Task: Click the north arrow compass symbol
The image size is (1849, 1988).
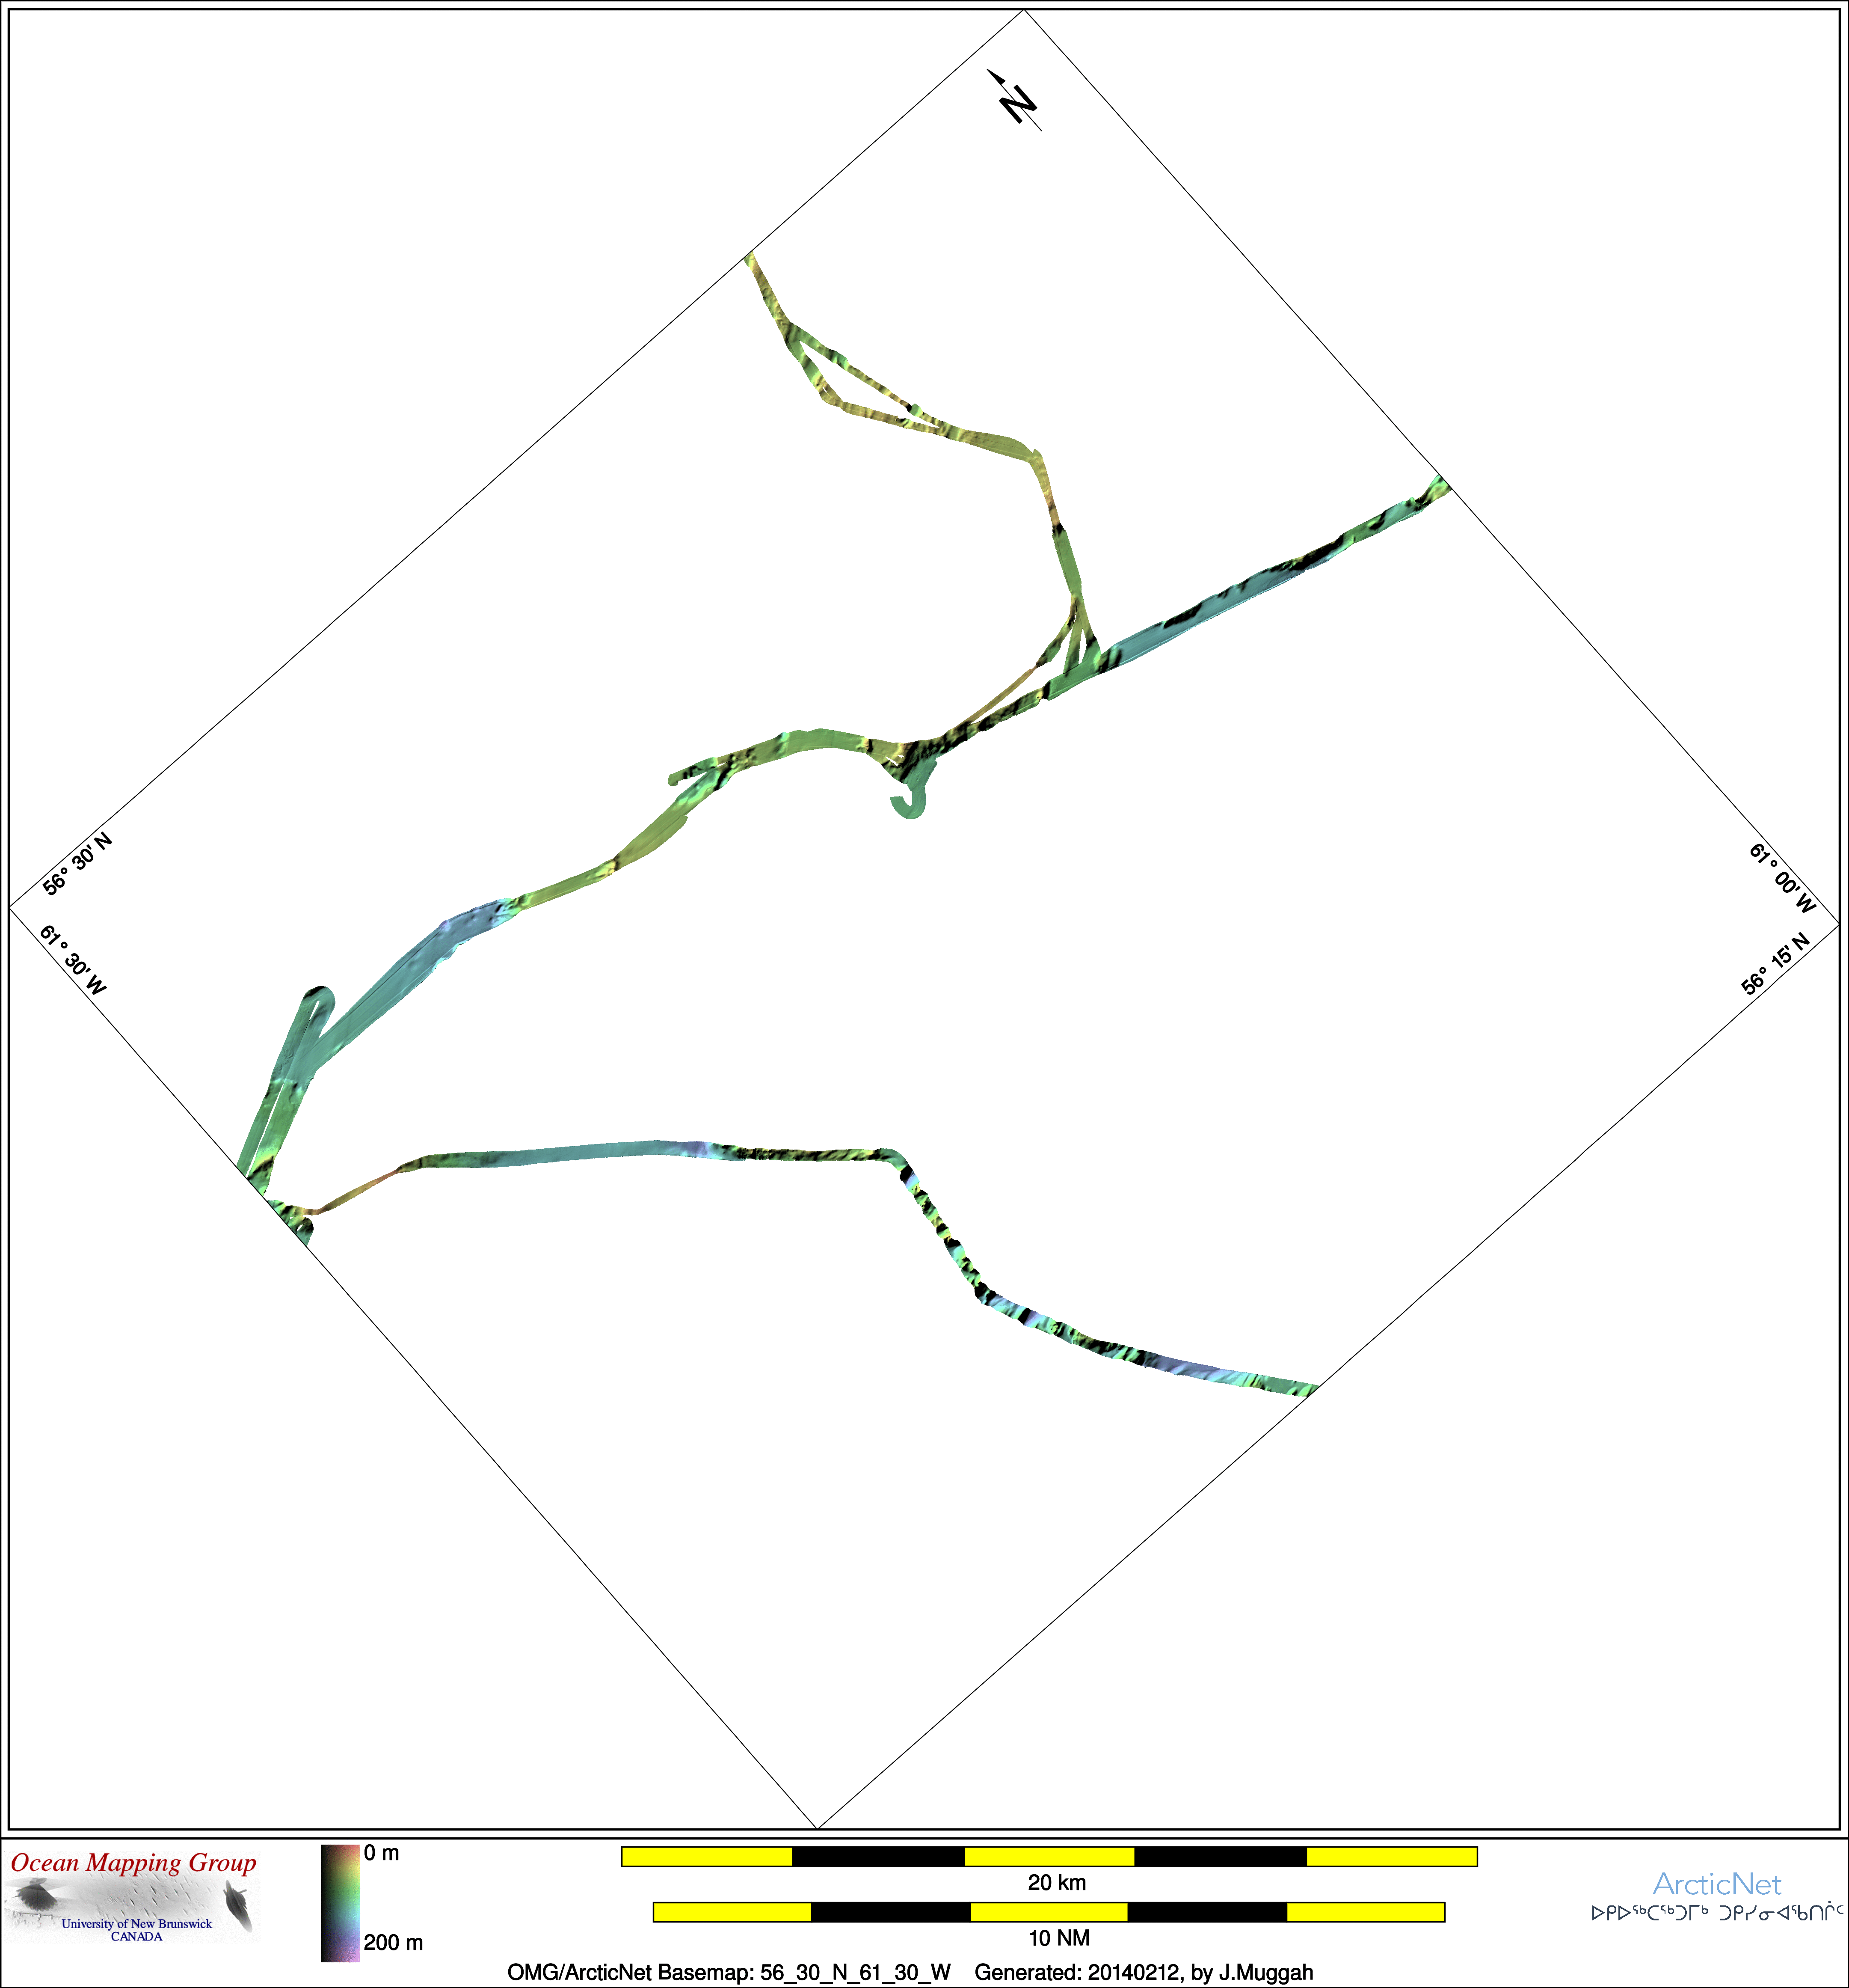Action: [x=1016, y=100]
